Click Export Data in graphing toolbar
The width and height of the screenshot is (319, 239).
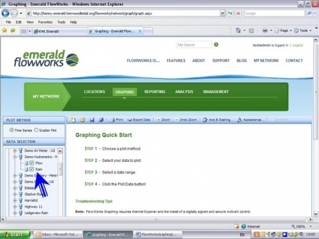click(139, 120)
